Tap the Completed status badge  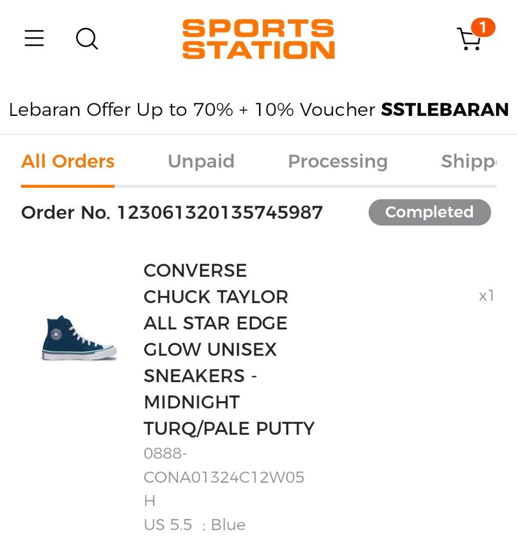click(429, 212)
